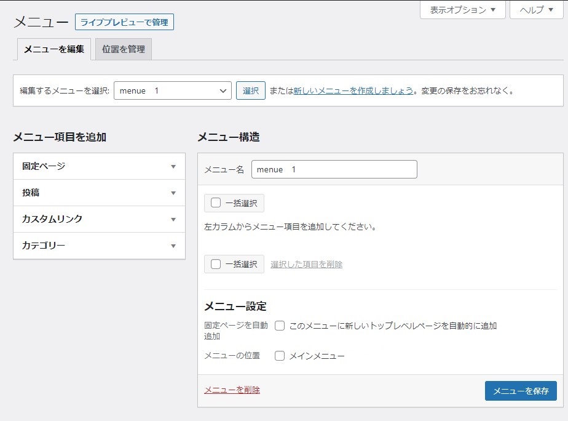Image resolution: width=568 pixels, height=421 pixels.
Task: Open the menu selection dropdown
Action: (x=172, y=90)
